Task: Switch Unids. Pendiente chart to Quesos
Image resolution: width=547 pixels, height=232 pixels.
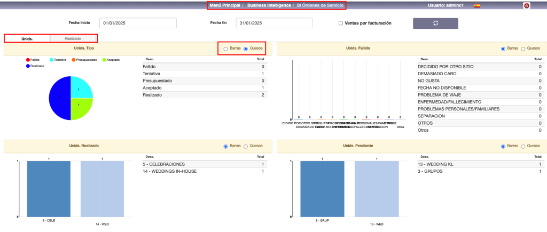Action: [523, 146]
